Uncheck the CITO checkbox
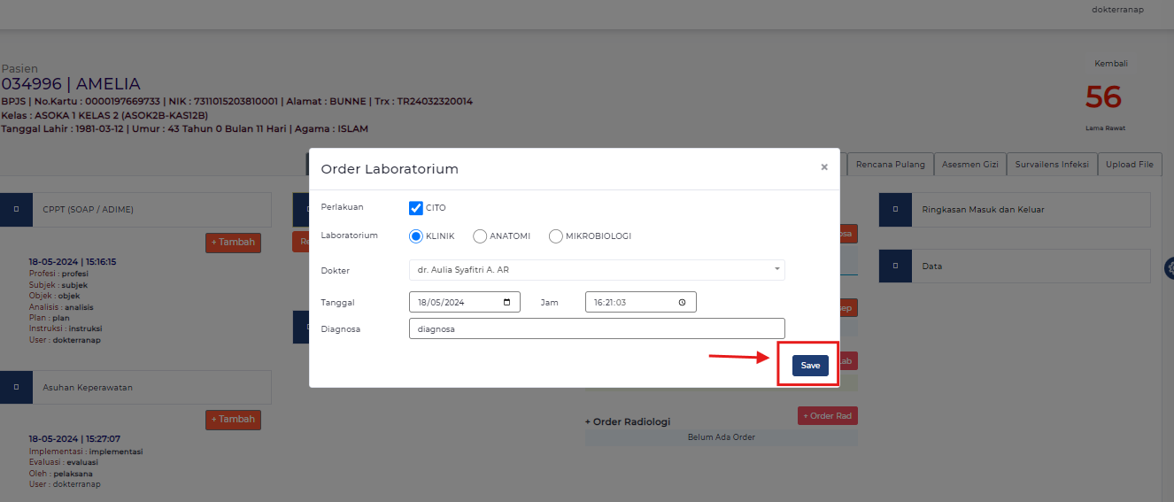The image size is (1174, 502). [416, 208]
